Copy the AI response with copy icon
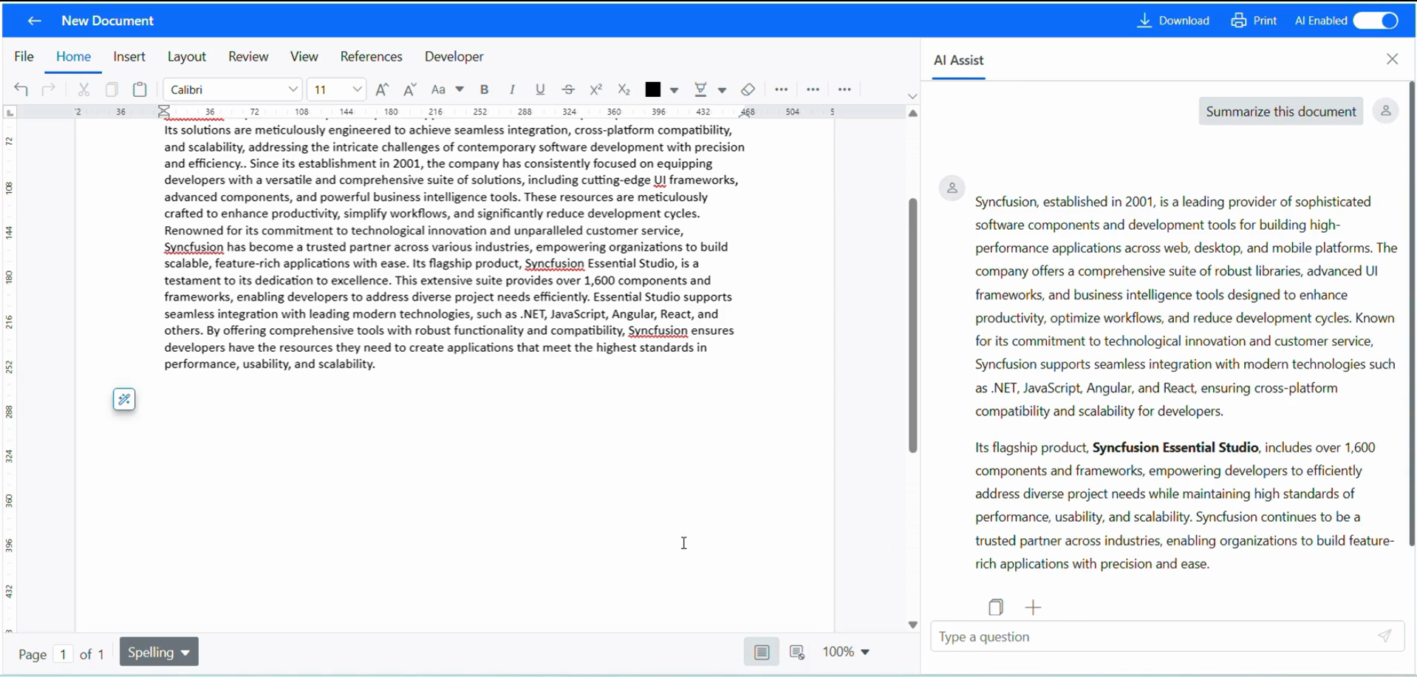The image size is (1417, 677). click(996, 608)
